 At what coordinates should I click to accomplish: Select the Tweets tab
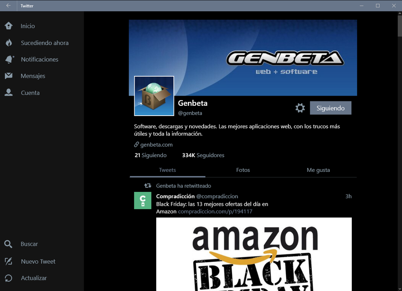167,170
